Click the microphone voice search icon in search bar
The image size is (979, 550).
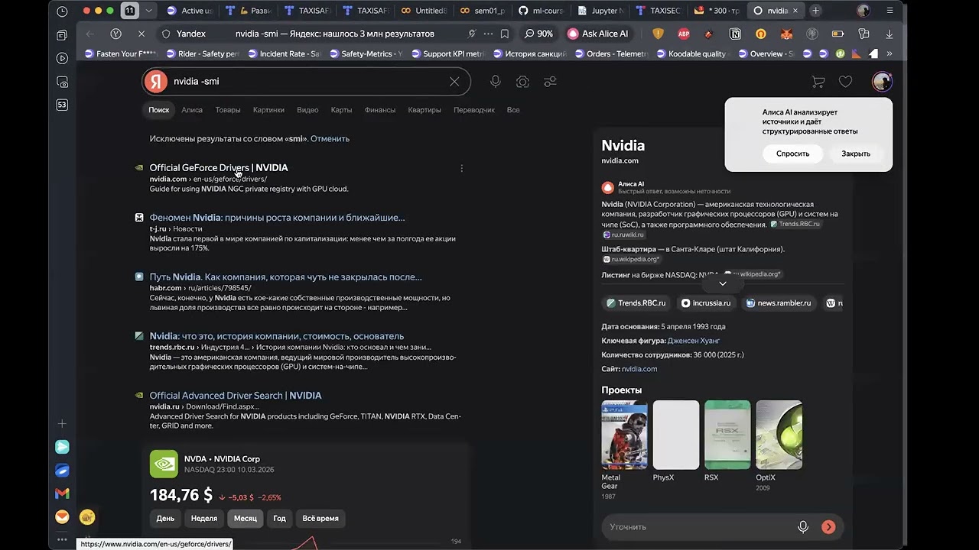click(x=496, y=82)
